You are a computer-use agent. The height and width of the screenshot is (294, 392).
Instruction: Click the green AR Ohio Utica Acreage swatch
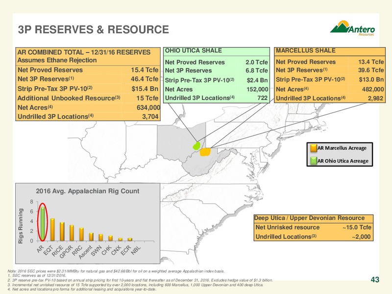pyautogui.click(x=314, y=161)
